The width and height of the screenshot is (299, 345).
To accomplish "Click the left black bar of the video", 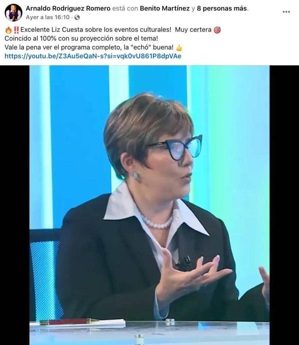I will pyautogui.click(x=15, y=205).
